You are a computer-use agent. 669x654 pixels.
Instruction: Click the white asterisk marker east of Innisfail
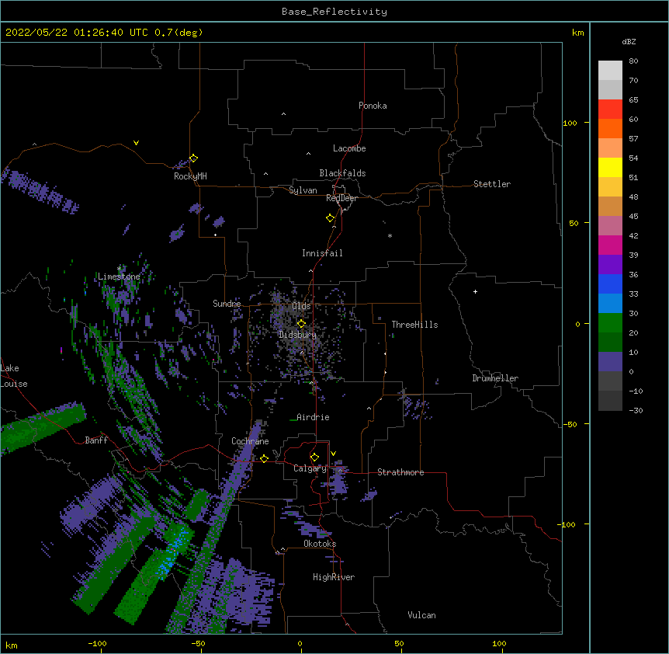pos(390,235)
